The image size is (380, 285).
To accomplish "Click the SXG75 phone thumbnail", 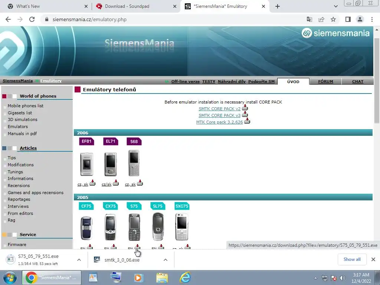I will 182,227.
